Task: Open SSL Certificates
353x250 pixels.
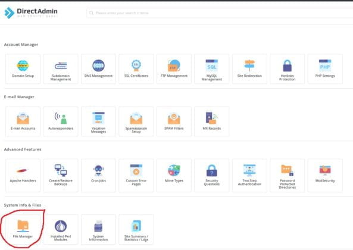Action: (x=136, y=69)
